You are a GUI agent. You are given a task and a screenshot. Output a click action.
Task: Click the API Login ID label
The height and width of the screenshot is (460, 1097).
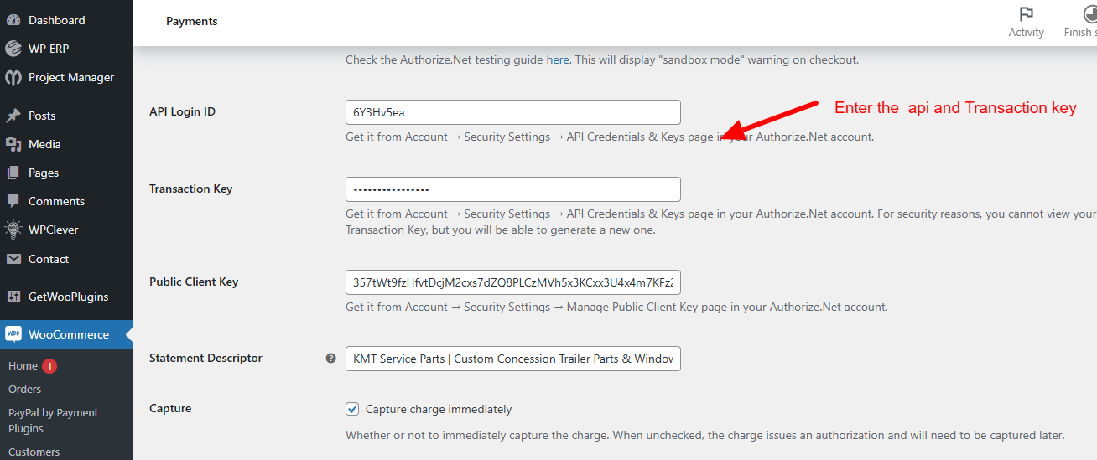[x=182, y=112]
